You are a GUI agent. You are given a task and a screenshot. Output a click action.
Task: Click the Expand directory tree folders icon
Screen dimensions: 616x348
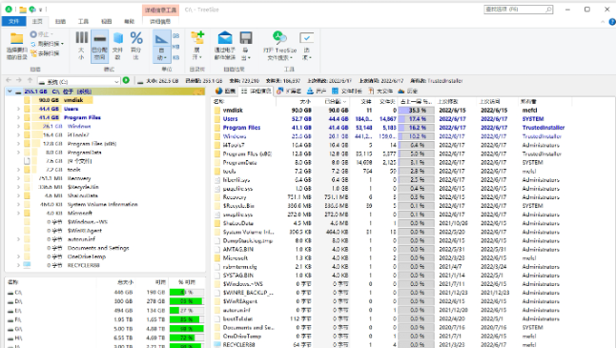[197, 38]
